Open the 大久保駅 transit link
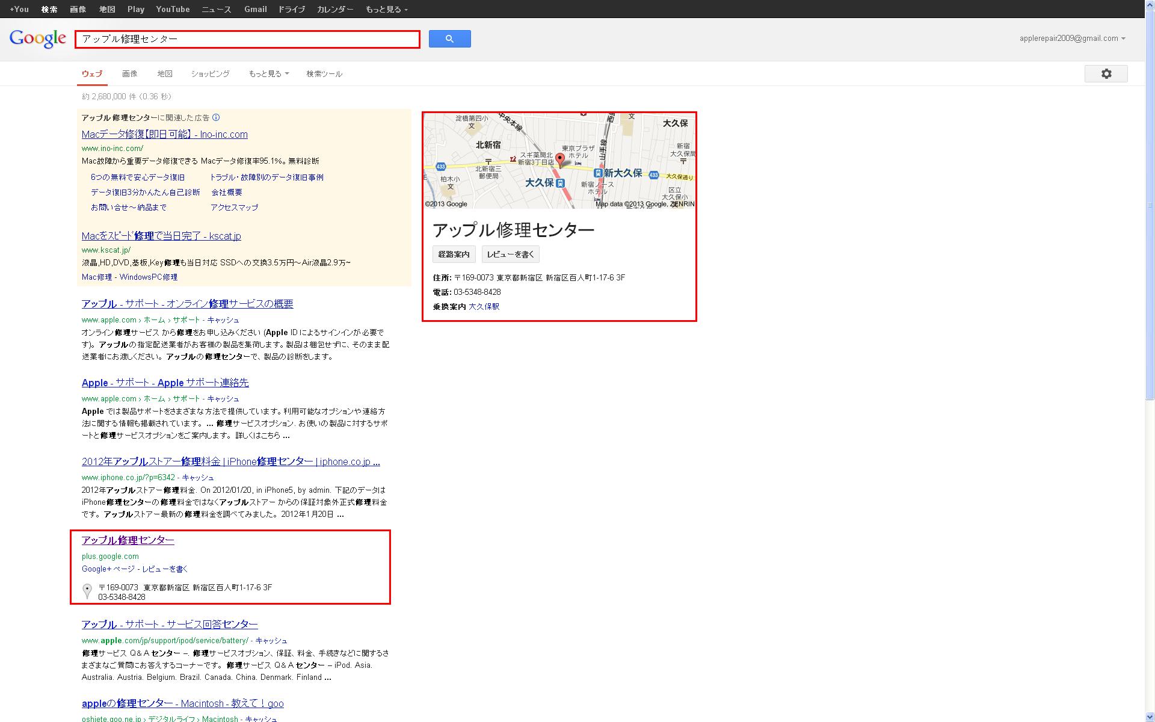This screenshot has width=1155, height=722. 484,306
